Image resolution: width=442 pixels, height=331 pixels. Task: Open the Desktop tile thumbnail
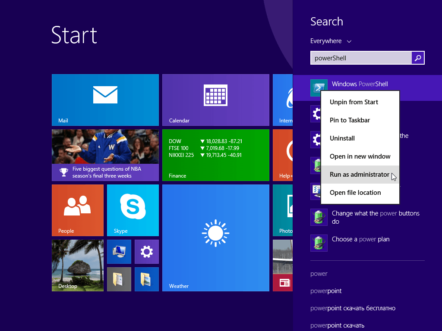(77, 265)
